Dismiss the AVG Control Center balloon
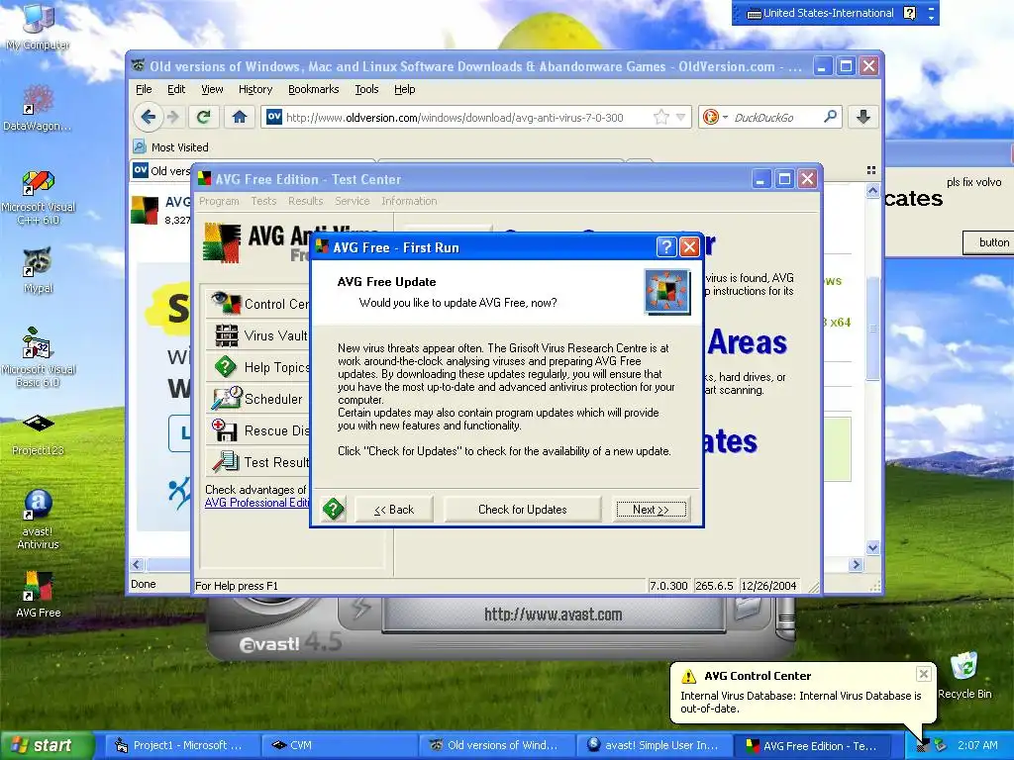Screen dimensions: 1014x760 [924, 674]
